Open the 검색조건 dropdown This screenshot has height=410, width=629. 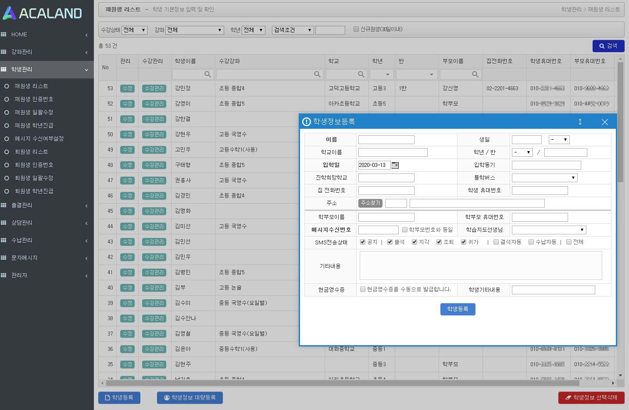click(x=293, y=30)
